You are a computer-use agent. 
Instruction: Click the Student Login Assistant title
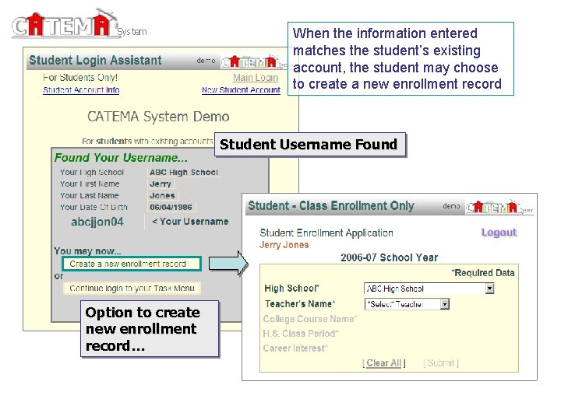point(95,61)
